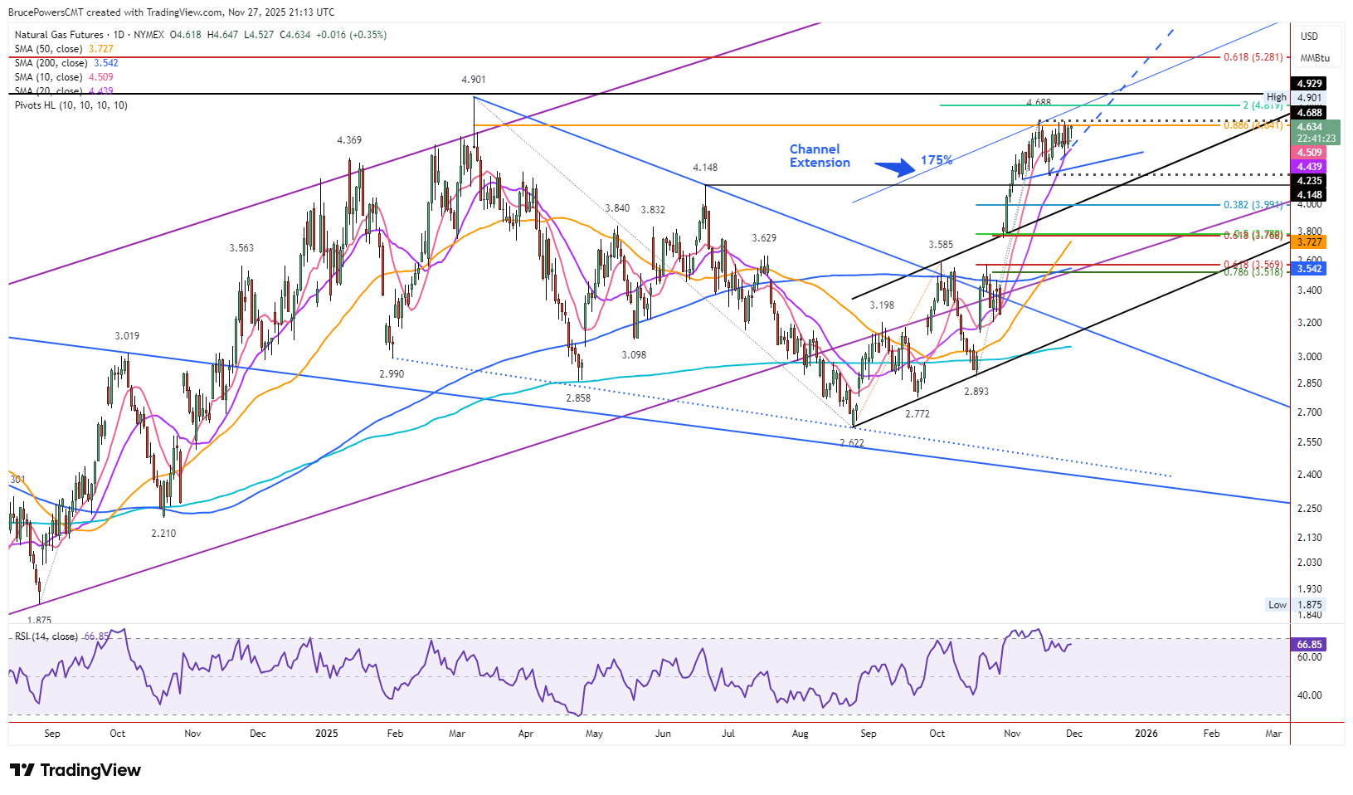
Task: Open the USD currency selector
Action: (1309, 37)
